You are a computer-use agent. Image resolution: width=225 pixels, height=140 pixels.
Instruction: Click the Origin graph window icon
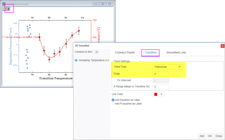[4, 4]
